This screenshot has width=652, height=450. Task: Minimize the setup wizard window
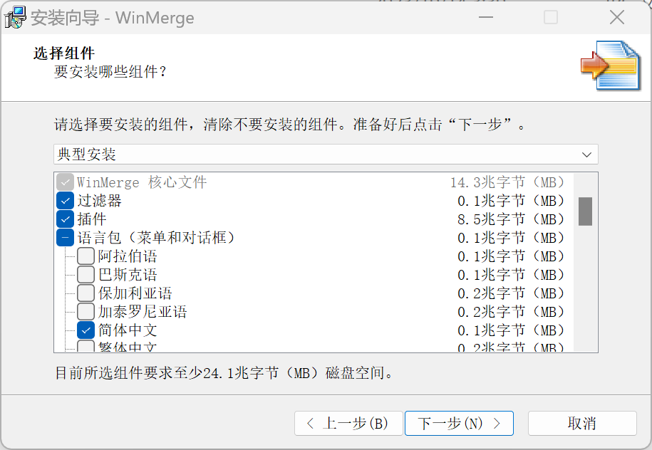tap(486, 18)
